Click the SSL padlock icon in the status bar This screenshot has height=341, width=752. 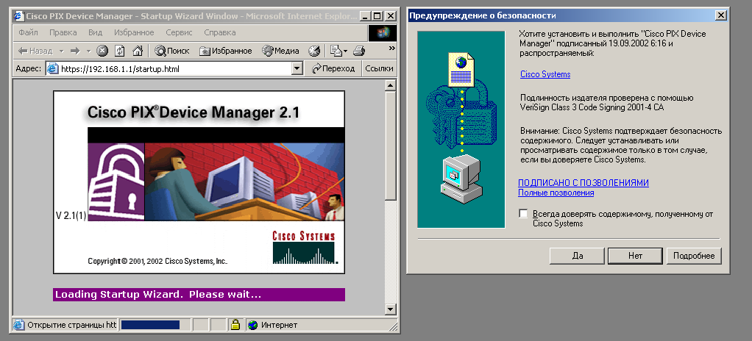point(235,325)
